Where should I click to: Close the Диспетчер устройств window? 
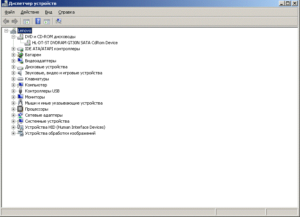pyautogui.click(x=294, y=3)
